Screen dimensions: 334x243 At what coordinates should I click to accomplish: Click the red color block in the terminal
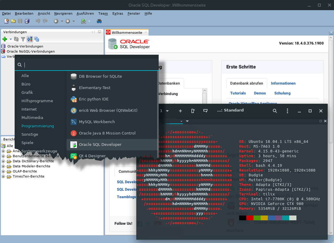tap(250, 218)
